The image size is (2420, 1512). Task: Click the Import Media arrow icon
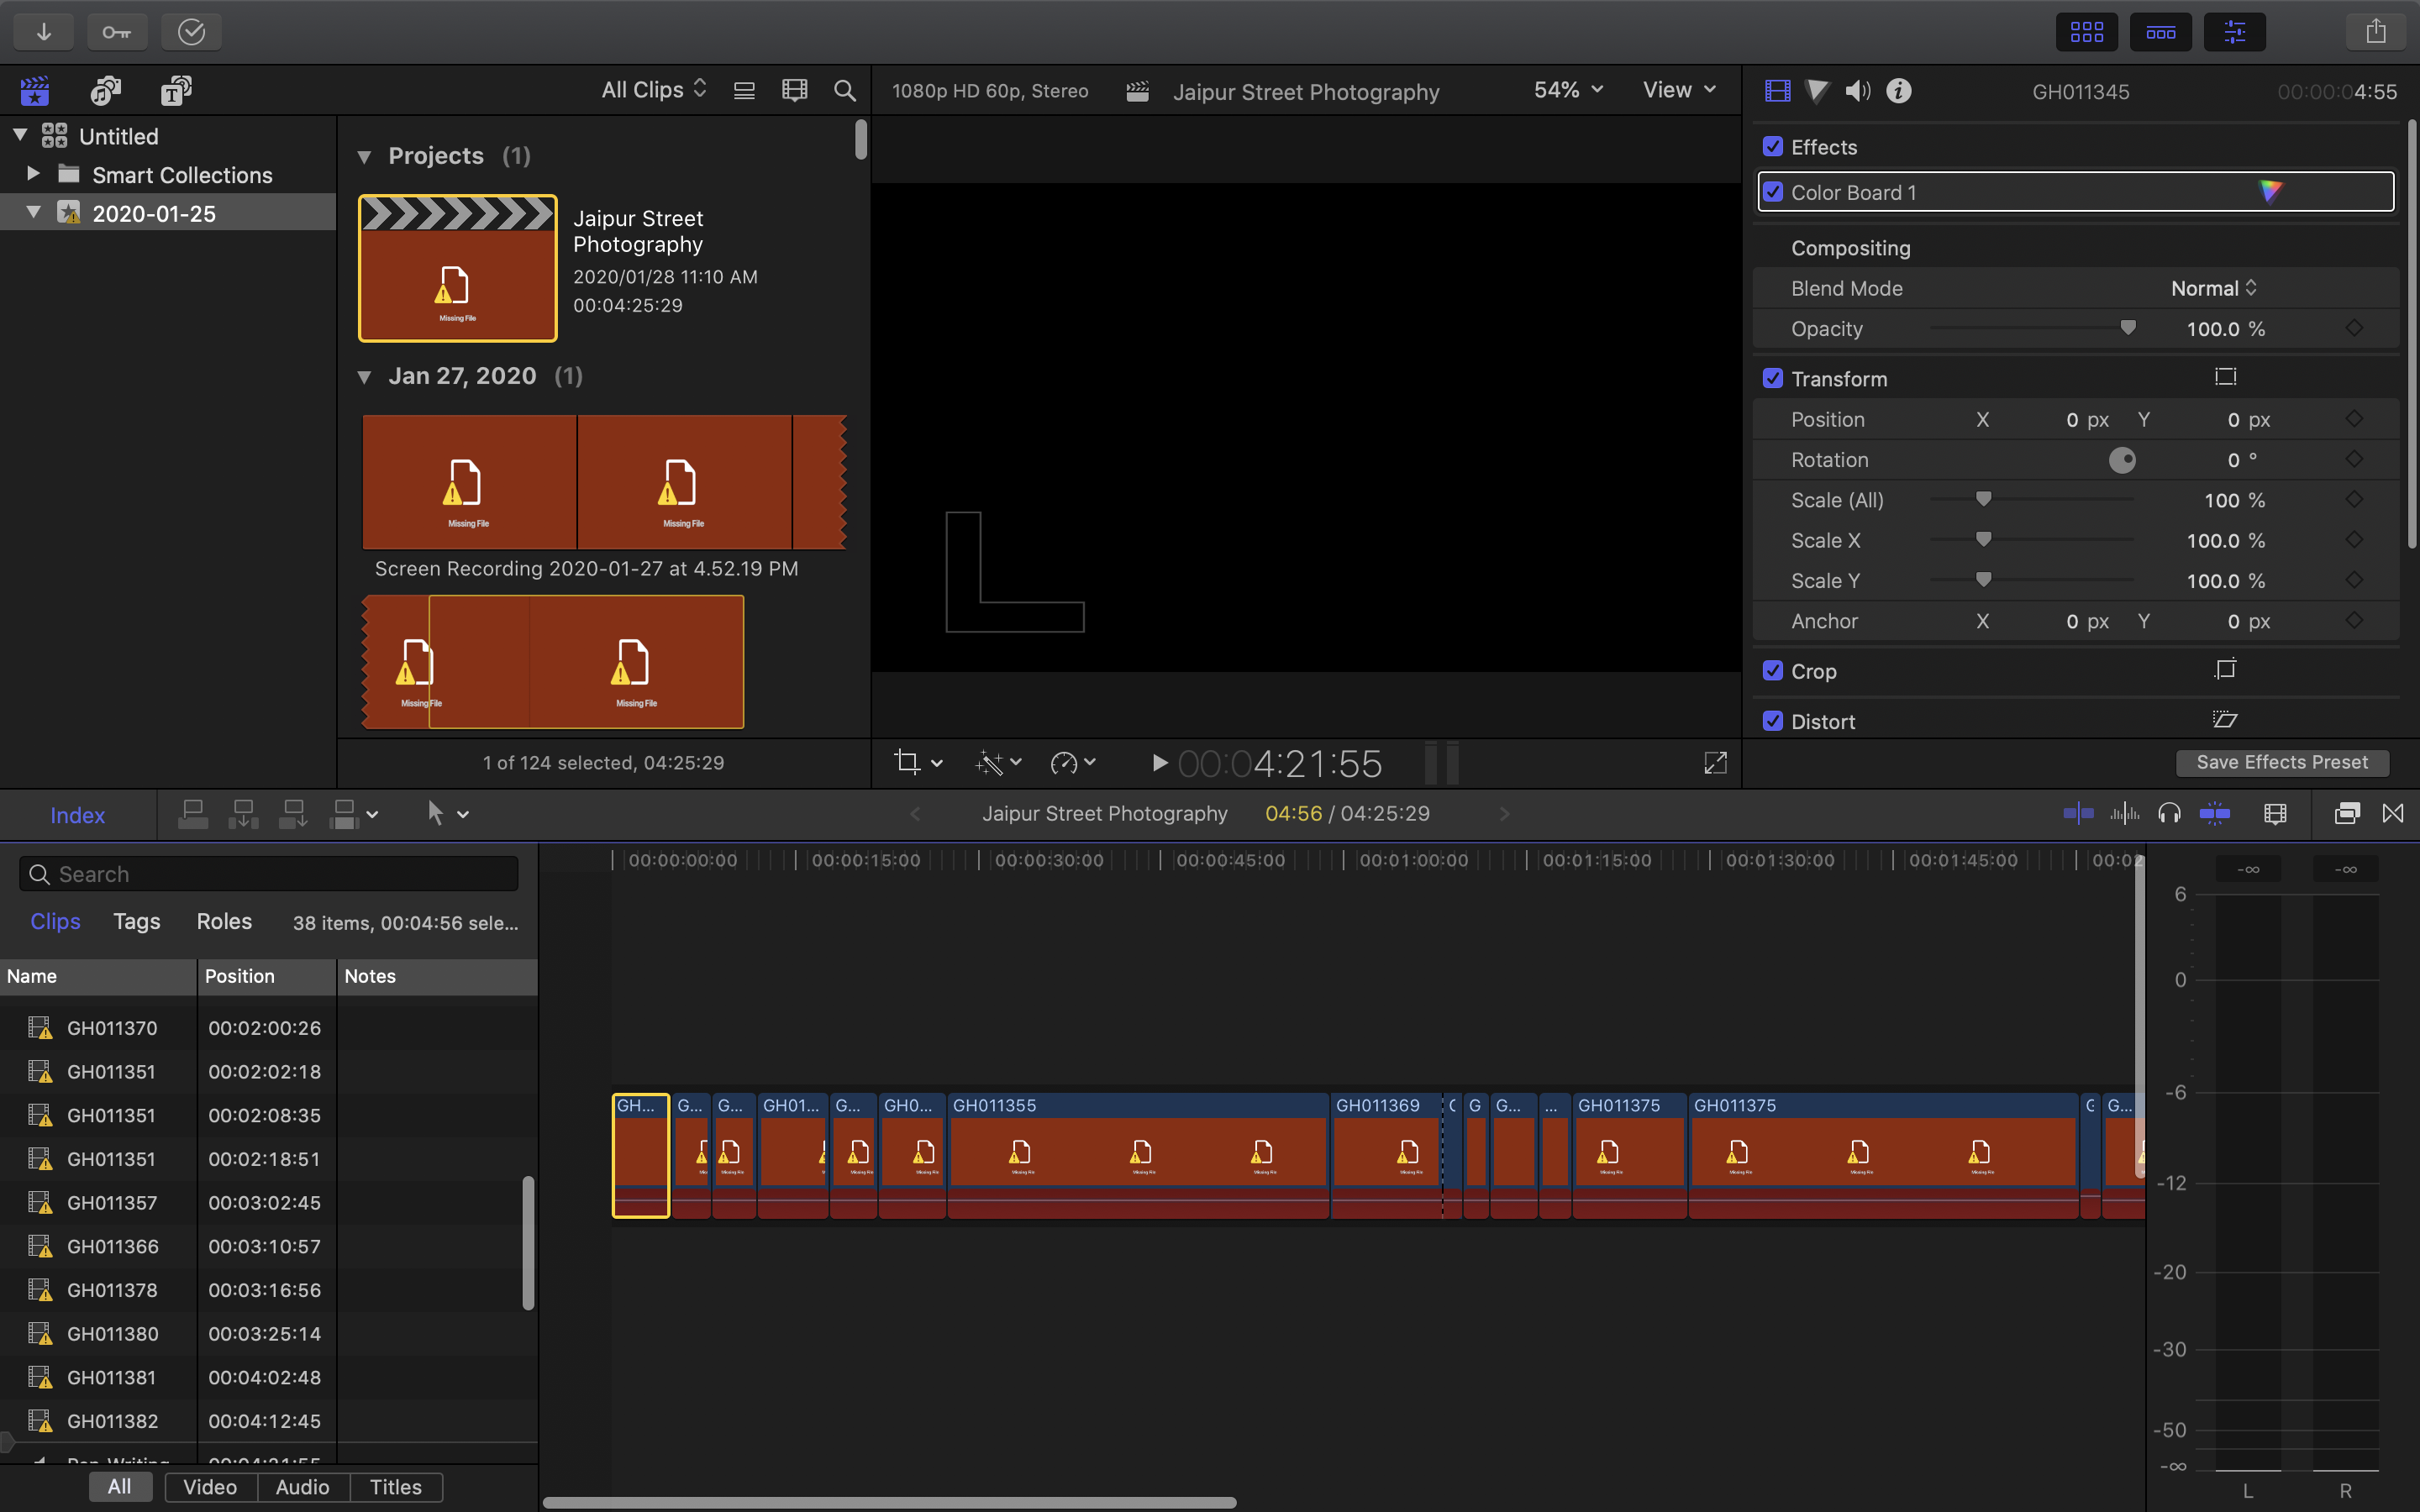(x=44, y=32)
